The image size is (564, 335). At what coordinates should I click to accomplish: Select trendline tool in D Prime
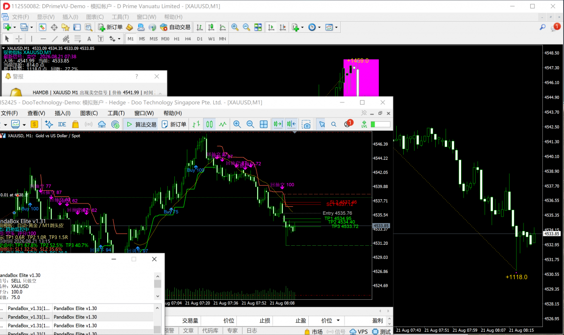[55, 39]
